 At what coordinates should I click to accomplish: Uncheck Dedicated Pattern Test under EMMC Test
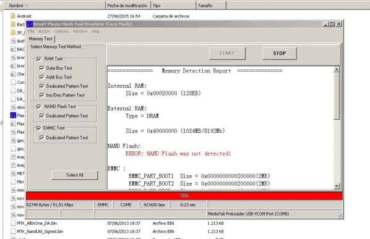42,138
